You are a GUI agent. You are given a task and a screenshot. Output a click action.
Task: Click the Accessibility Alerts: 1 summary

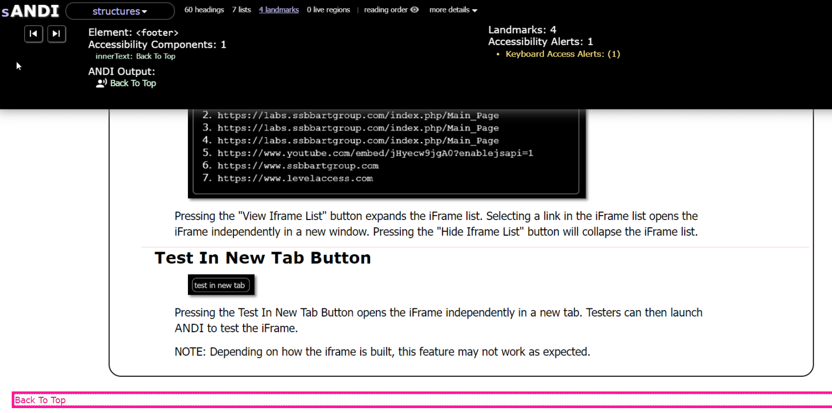(x=541, y=41)
